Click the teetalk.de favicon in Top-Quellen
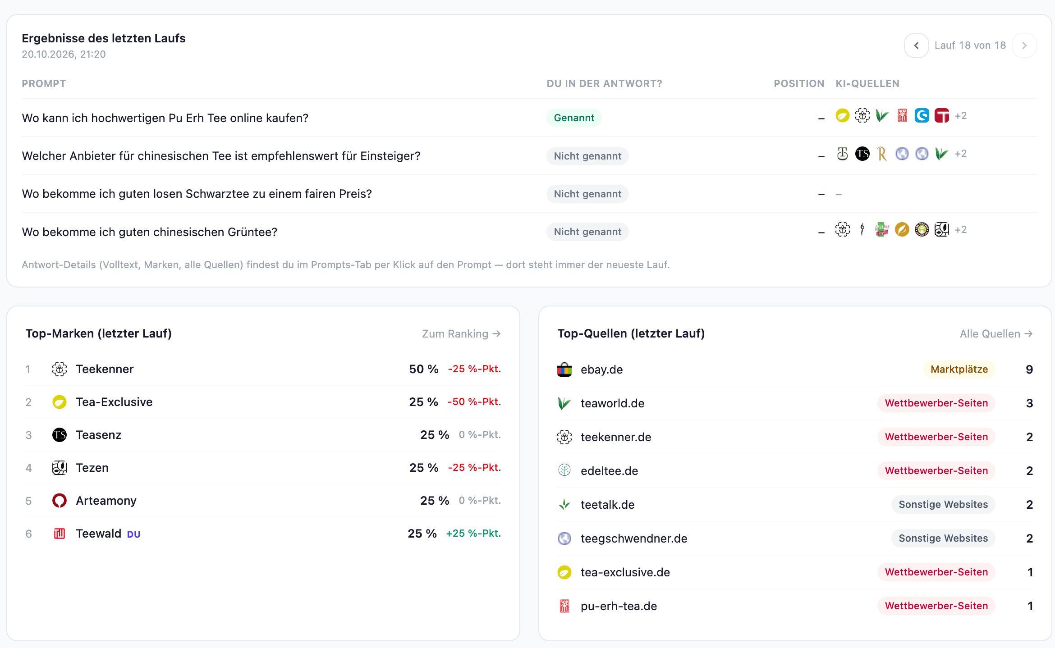 (564, 505)
